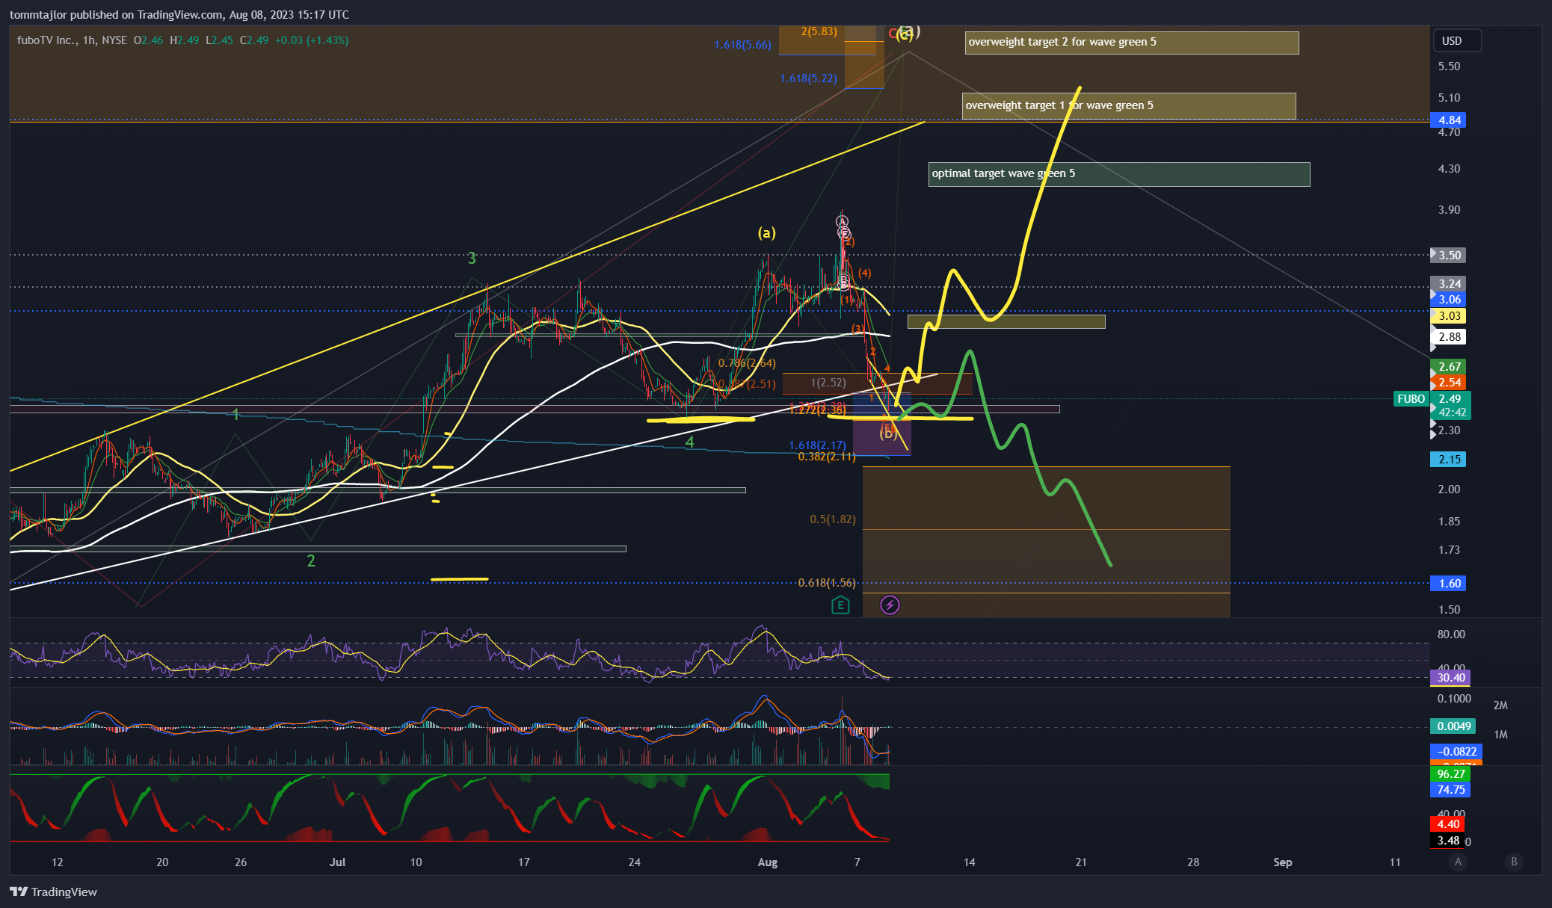Click the green wave 3 label
The height and width of the screenshot is (908, 1552).
tap(472, 259)
